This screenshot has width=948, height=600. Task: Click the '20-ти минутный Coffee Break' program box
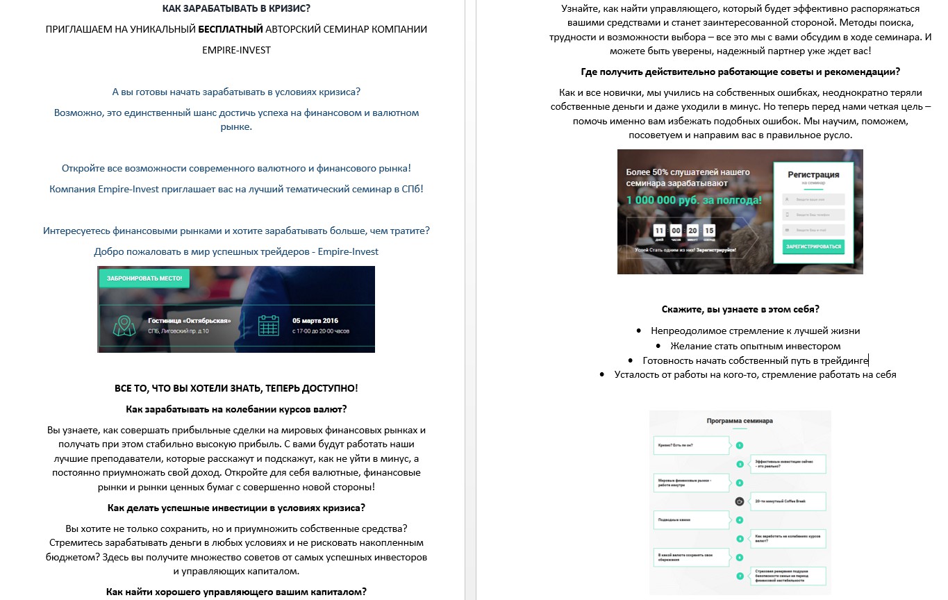(787, 501)
